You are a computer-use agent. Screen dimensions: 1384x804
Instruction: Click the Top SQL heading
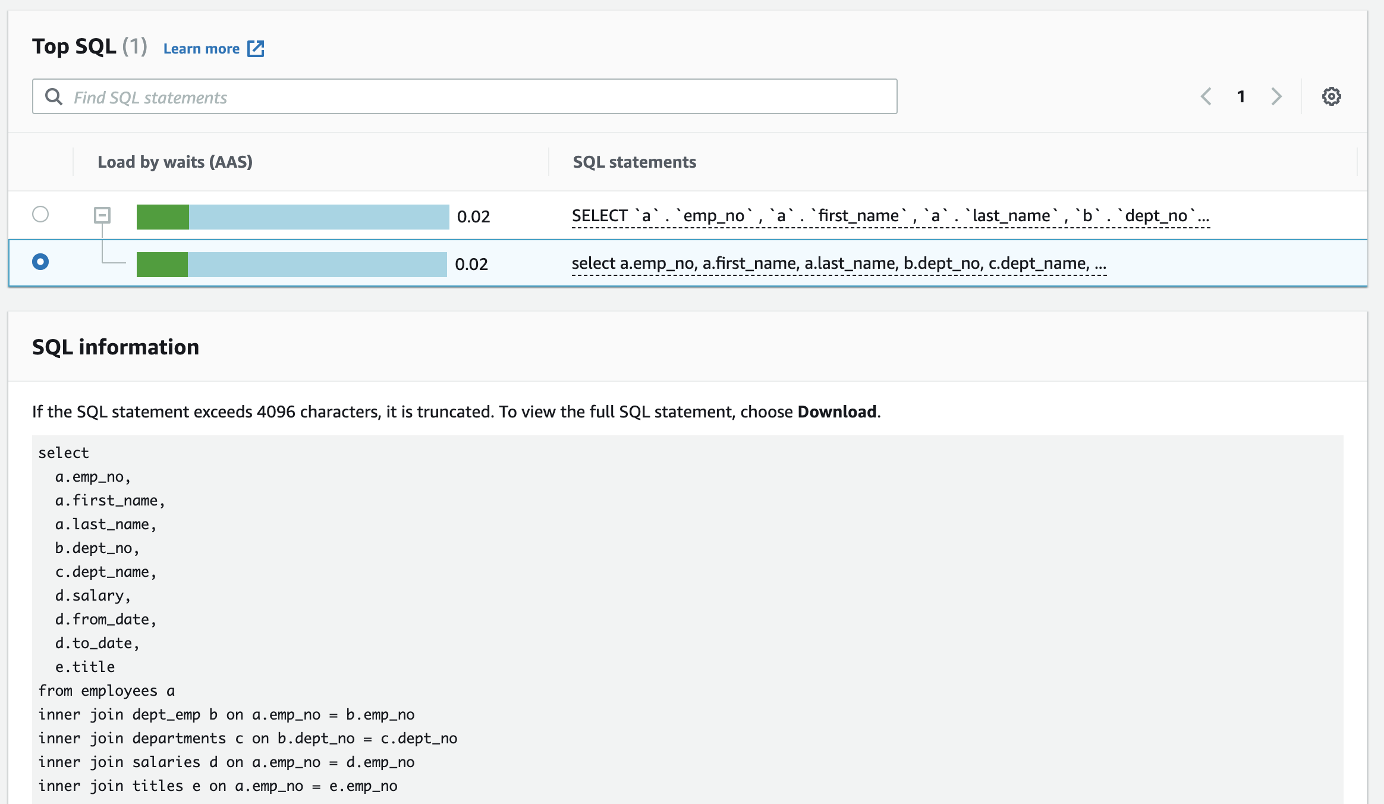(x=74, y=46)
